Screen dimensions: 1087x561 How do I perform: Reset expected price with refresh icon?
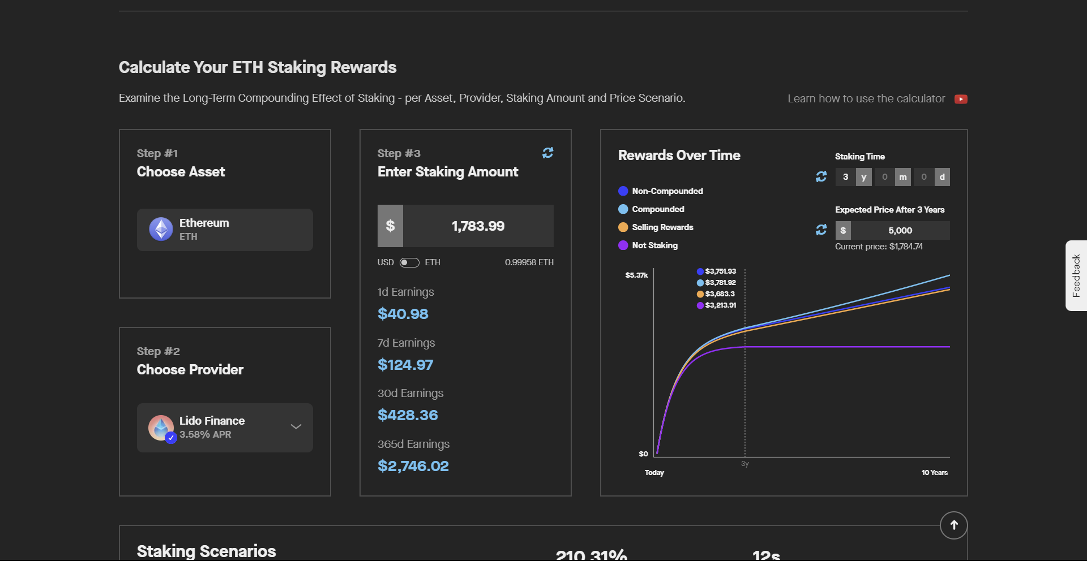point(821,230)
